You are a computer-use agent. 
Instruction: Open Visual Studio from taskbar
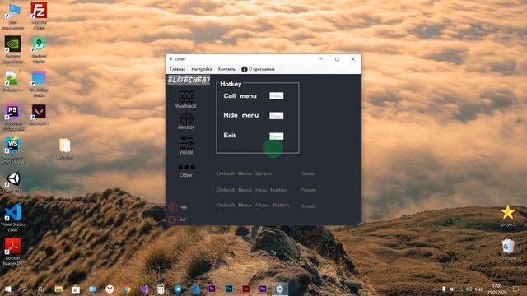click(x=144, y=289)
